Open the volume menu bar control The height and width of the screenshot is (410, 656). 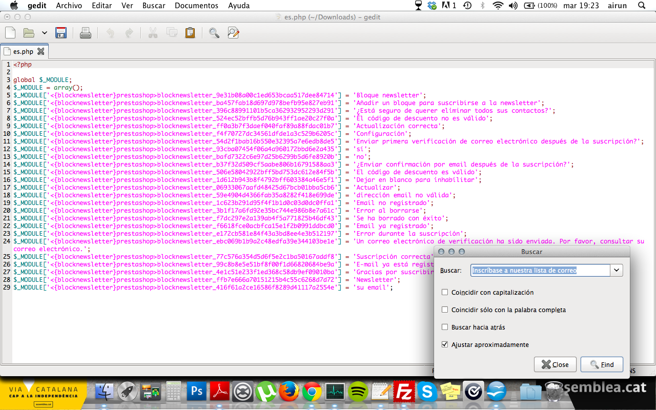[x=513, y=6]
